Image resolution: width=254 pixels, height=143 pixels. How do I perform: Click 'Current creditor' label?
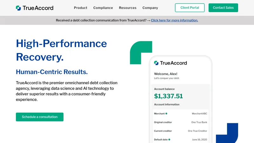(x=163, y=131)
